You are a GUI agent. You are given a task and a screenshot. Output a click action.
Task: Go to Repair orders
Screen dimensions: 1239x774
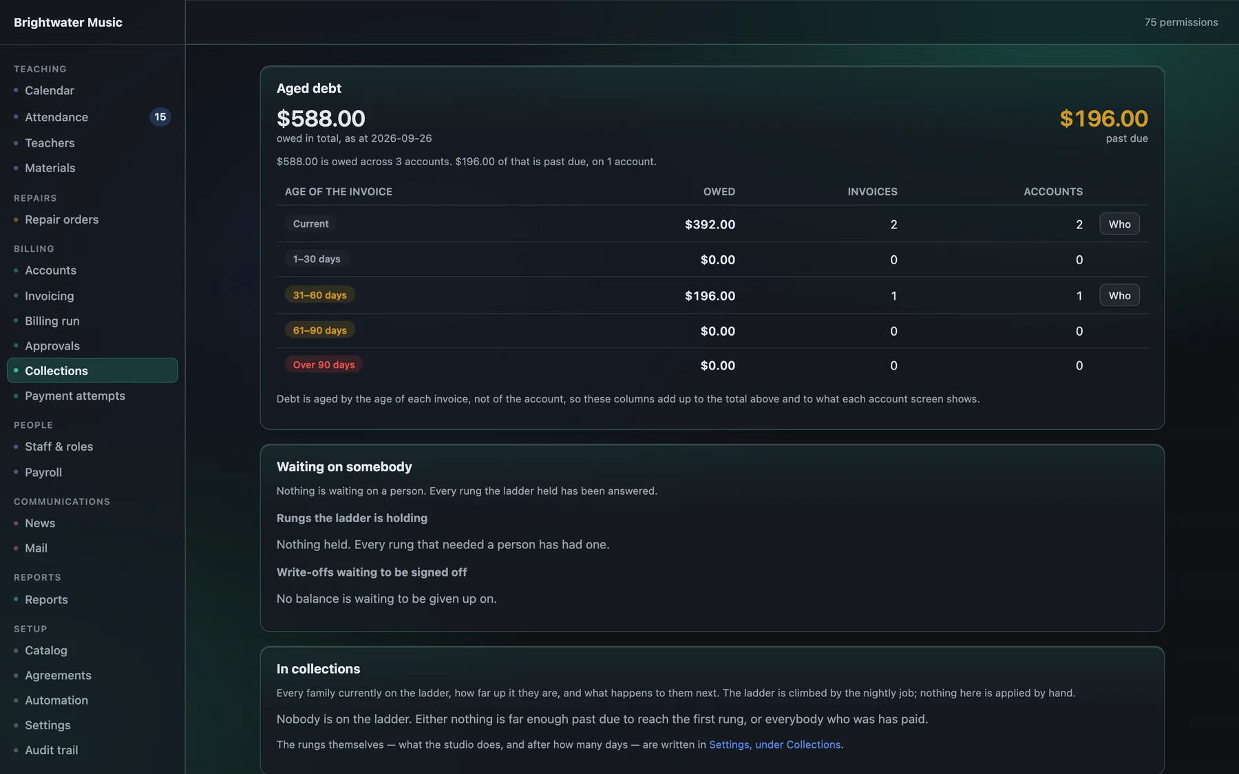pos(92,219)
